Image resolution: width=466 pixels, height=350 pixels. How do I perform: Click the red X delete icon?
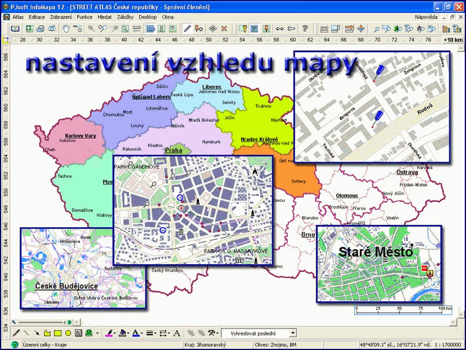click(x=224, y=29)
